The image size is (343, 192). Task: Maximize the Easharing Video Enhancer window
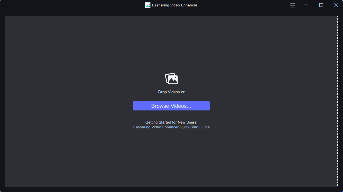321,5
